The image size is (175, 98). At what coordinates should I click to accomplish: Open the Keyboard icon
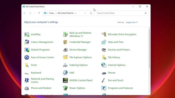27,73
